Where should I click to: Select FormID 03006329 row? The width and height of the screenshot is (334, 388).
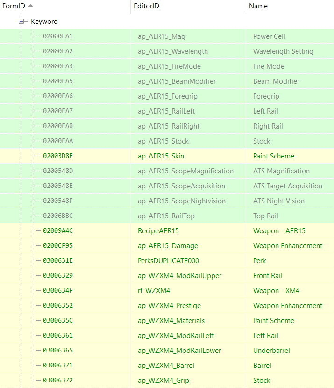(x=167, y=275)
